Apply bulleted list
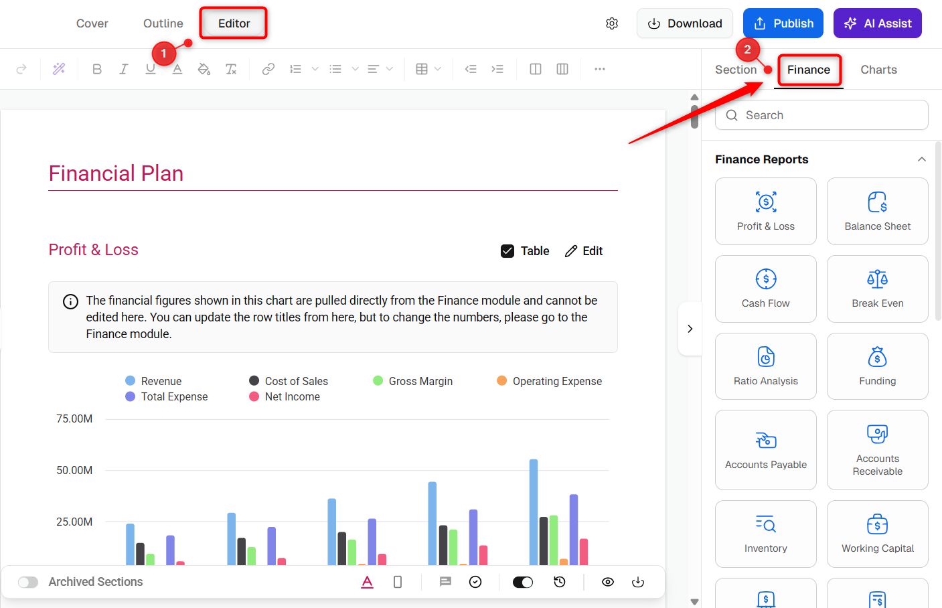 coord(335,69)
